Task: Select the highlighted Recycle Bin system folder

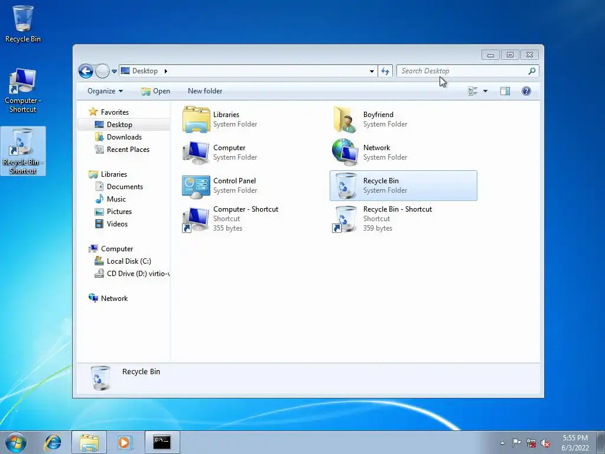Action: 403,185
